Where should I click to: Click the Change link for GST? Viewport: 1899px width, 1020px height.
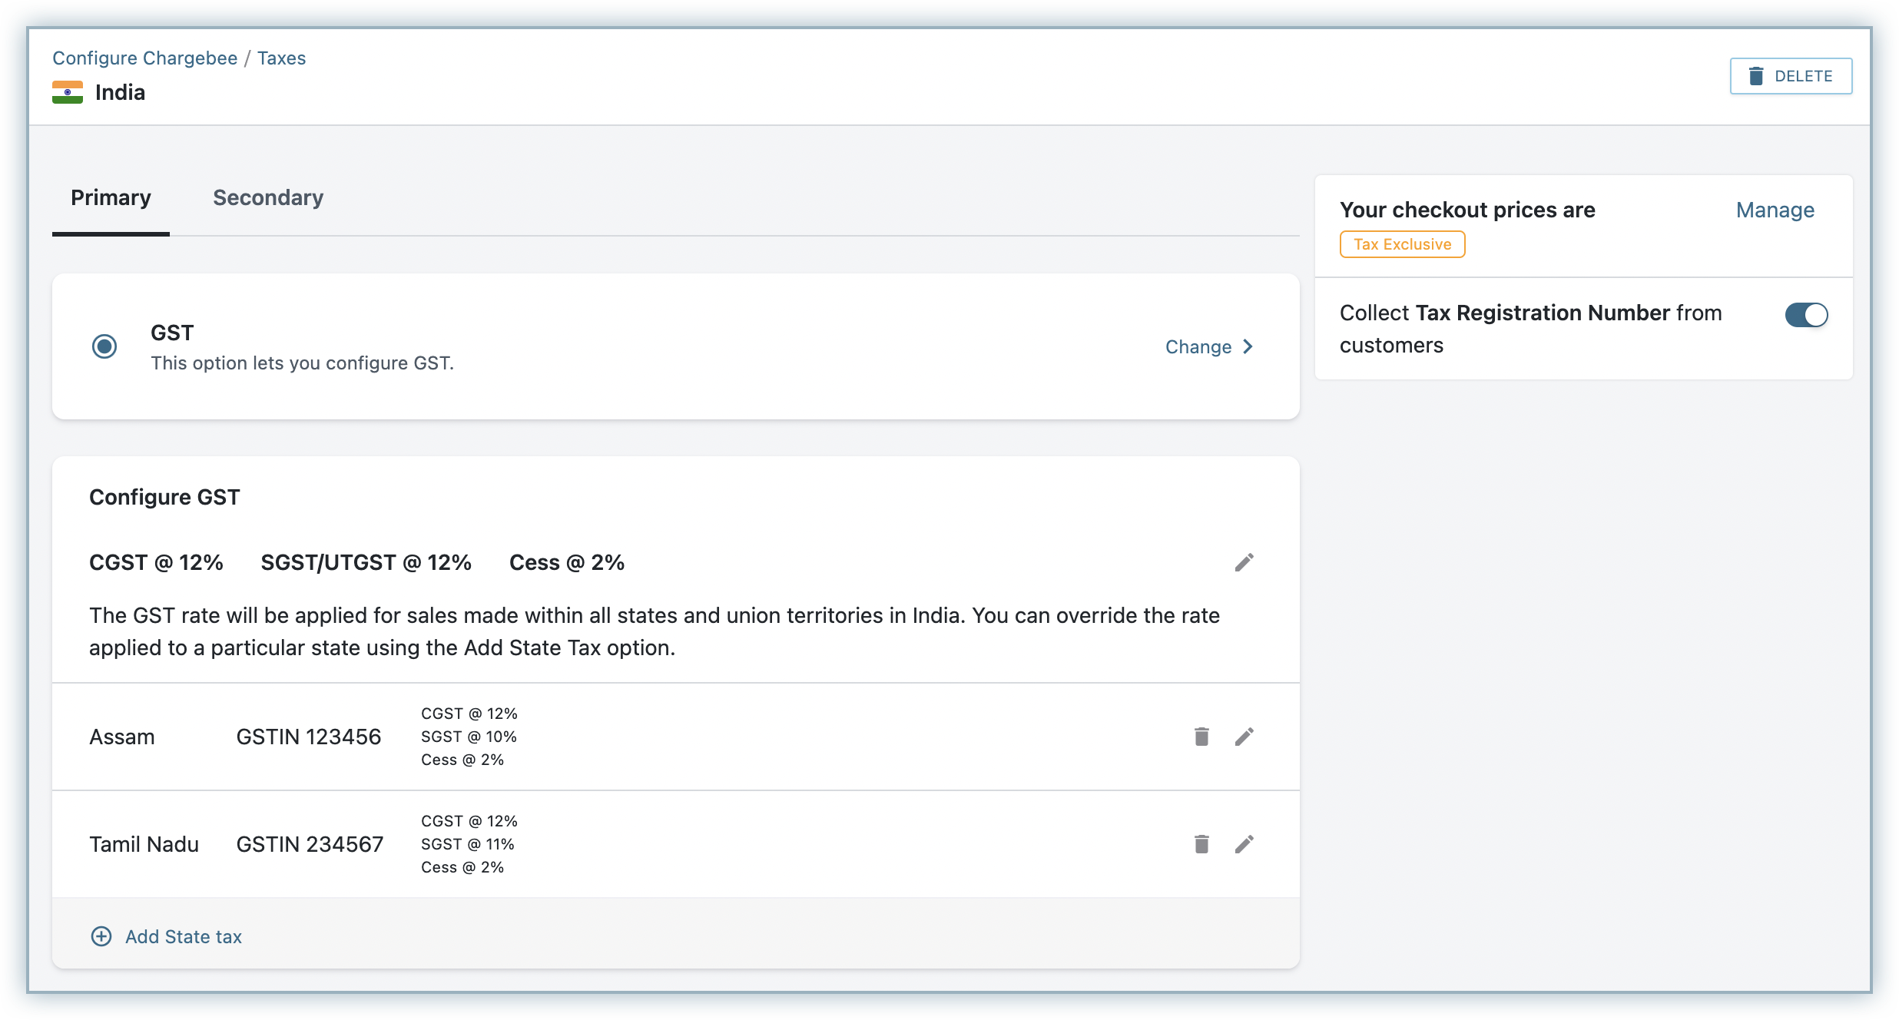pos(1198,346)
